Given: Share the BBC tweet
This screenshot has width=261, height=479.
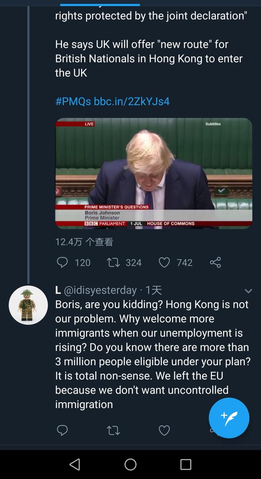Looking at the screenshot, I should [215, 262].
